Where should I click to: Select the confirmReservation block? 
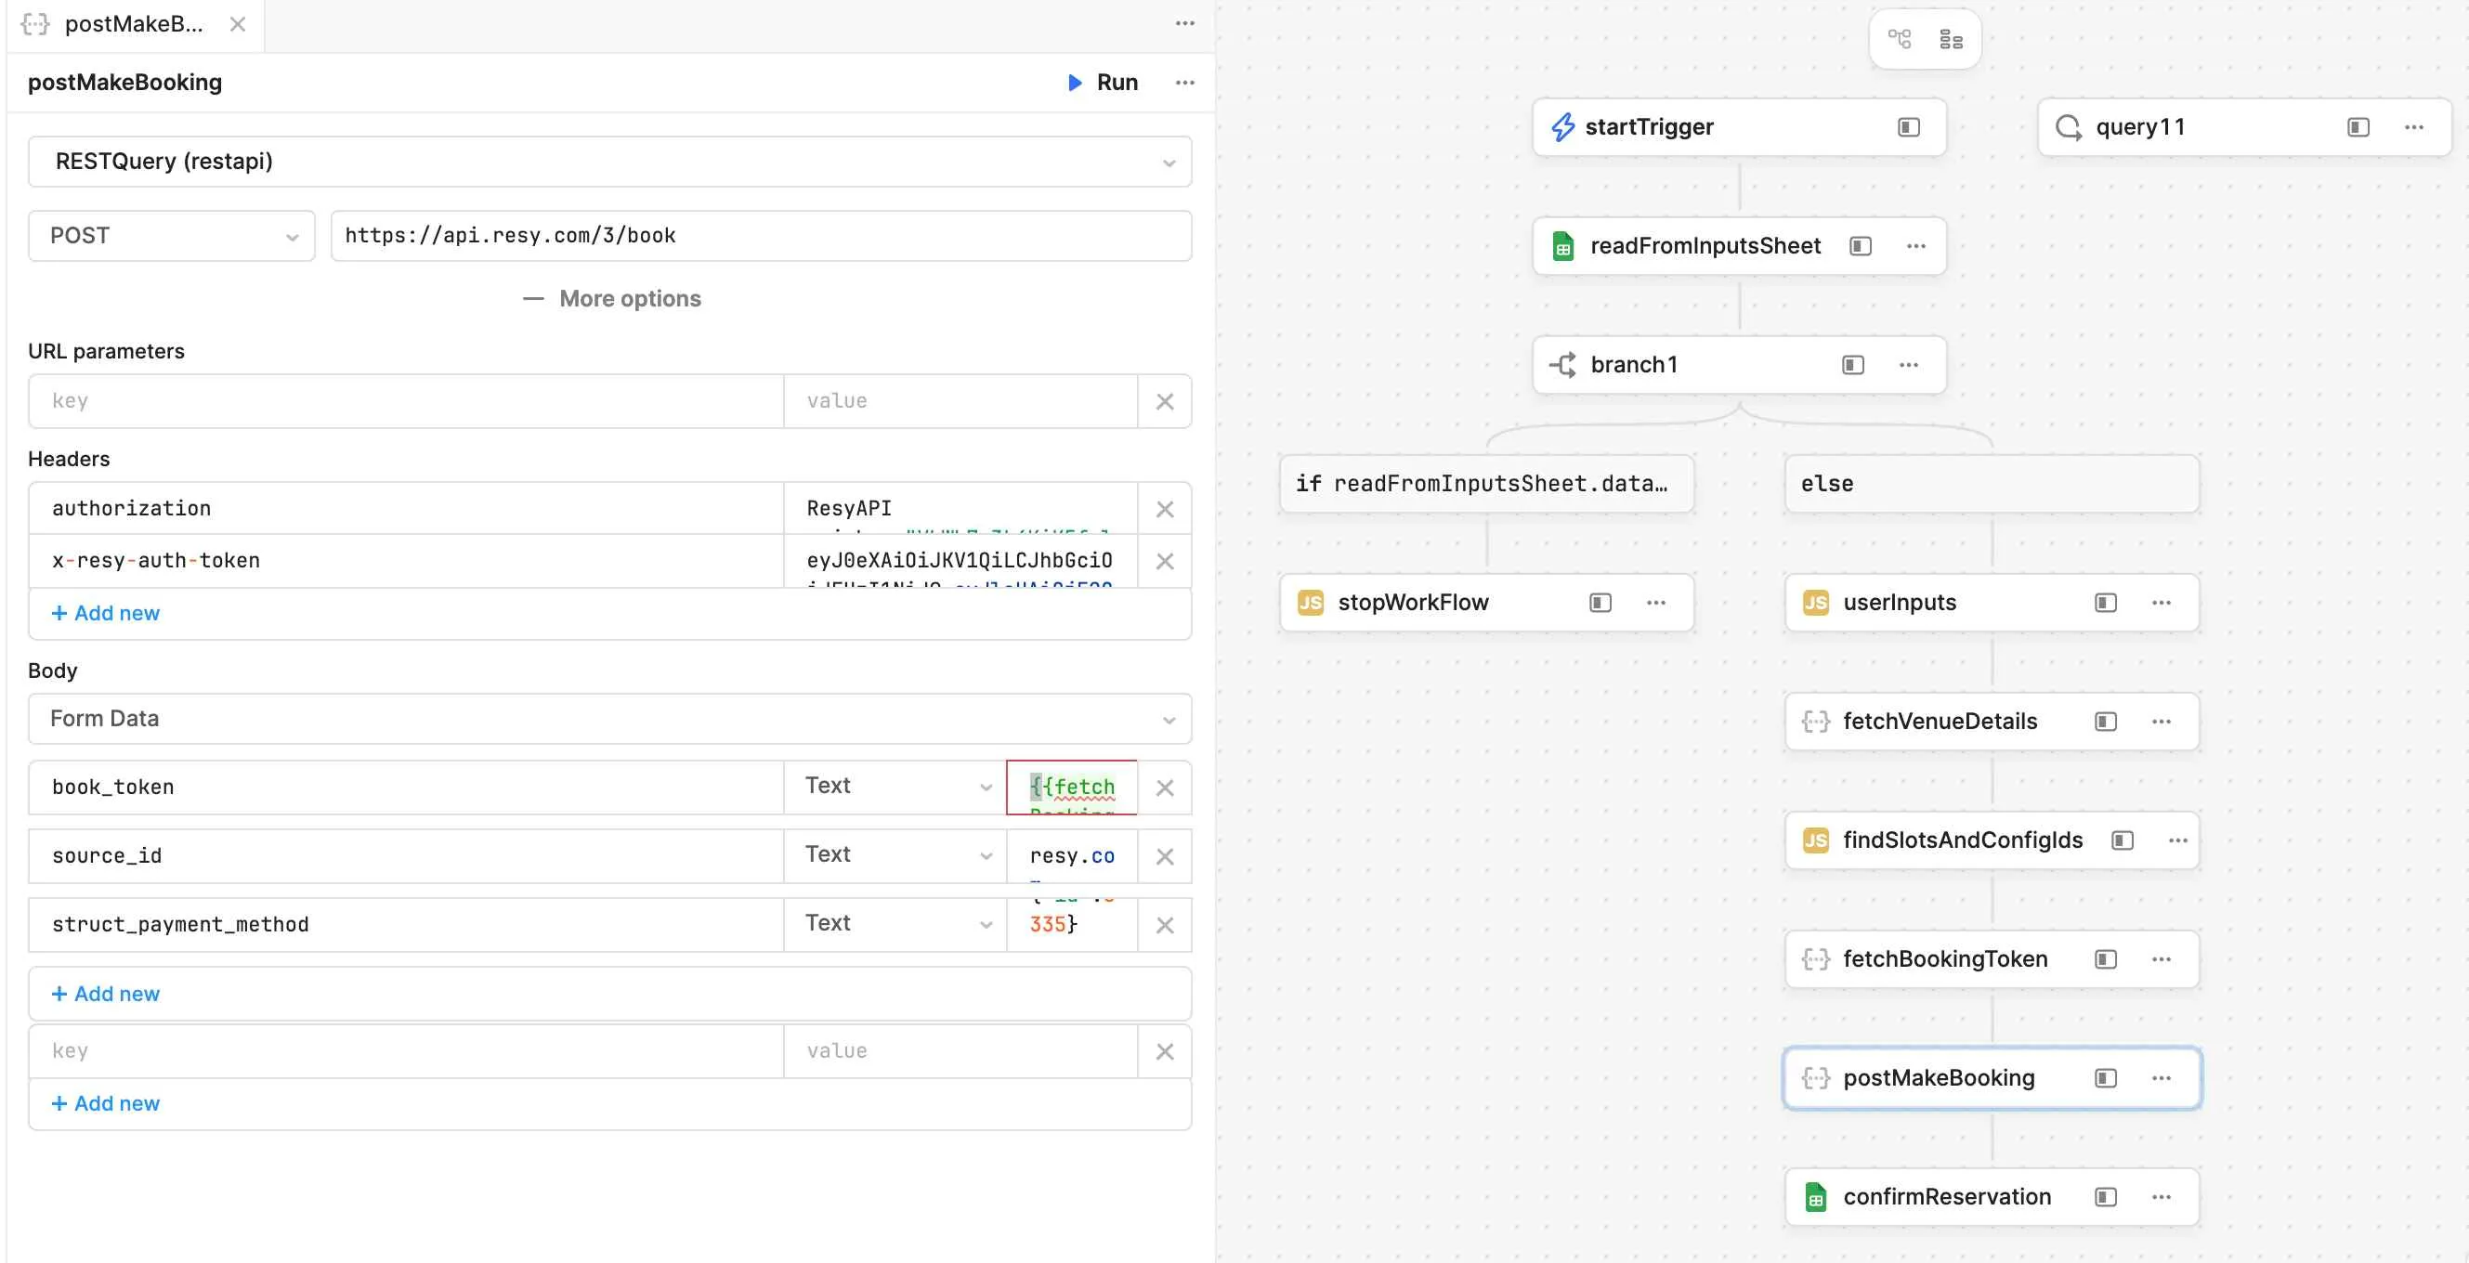pos(1992,1196)
